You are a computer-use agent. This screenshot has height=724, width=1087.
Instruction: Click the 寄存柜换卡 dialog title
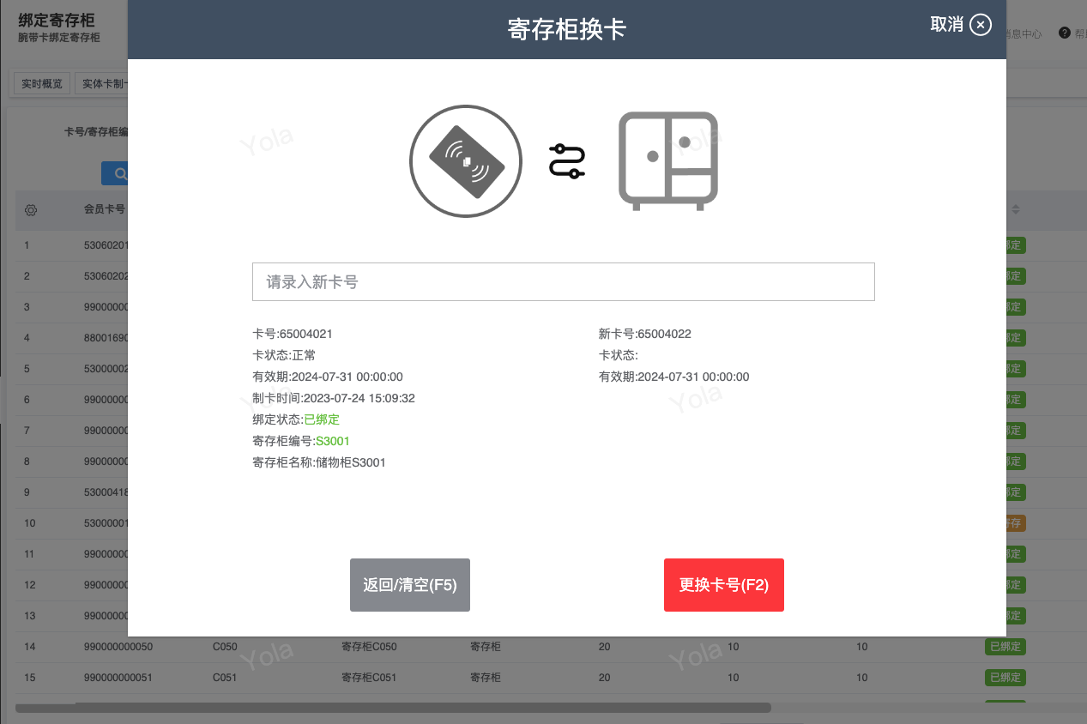click(567, 29)
